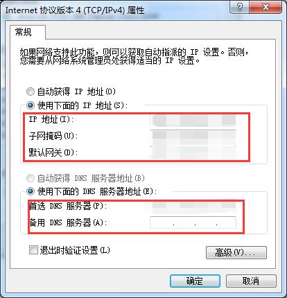Screen dimensions: 287x298
Task: Open the 高级 advanced settings
Action: (x=236, y=252)
